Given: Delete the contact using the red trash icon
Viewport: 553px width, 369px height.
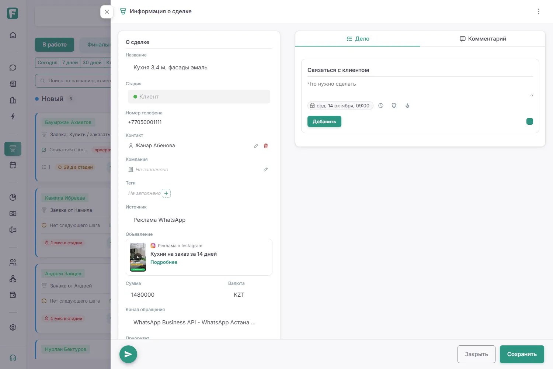Looking at the screenshot, I should point(266,146).
